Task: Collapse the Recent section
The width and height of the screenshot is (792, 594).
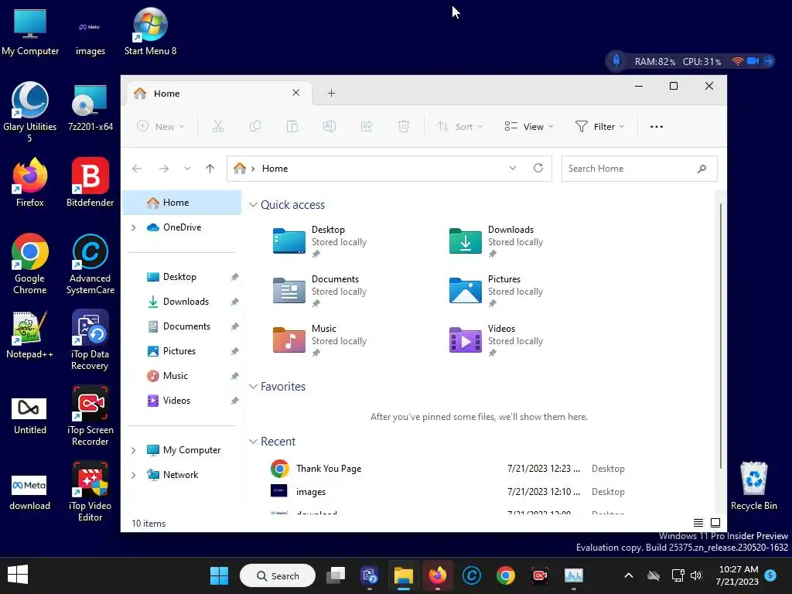Action: pyautogui.click(x=253, y=442)
